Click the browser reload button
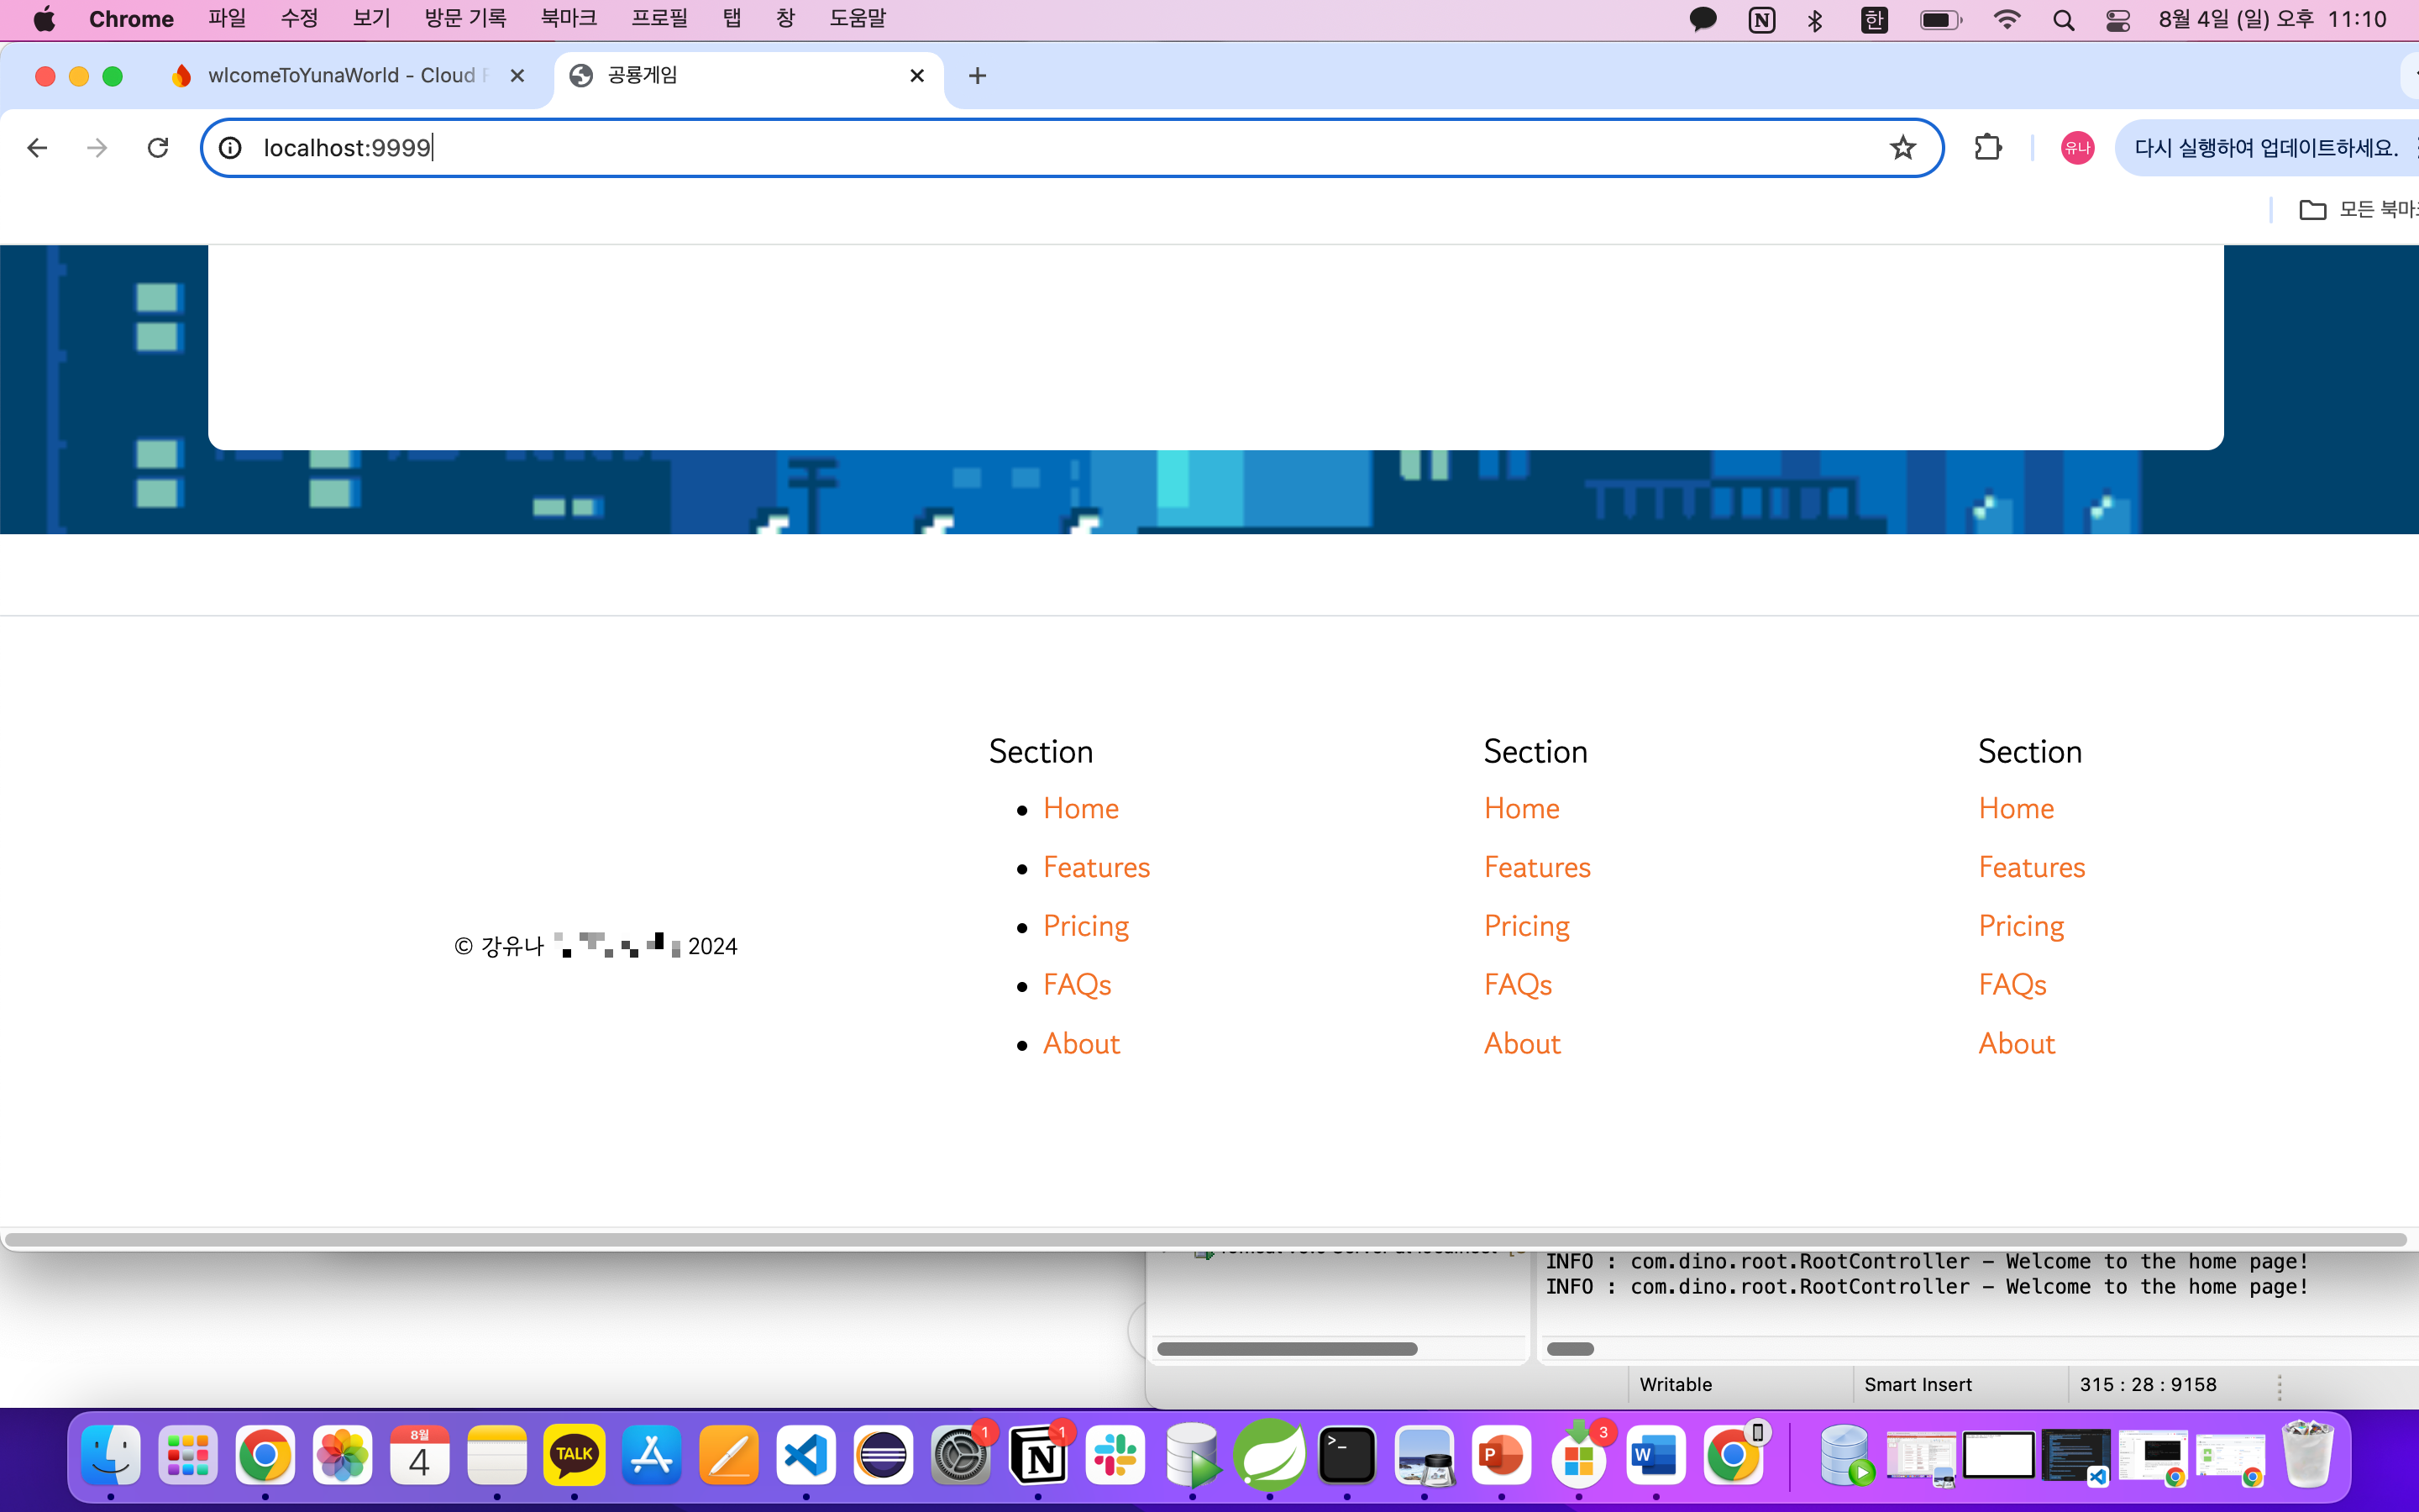The width and height of the screenshot is (2419, 1512). [158, 148]
